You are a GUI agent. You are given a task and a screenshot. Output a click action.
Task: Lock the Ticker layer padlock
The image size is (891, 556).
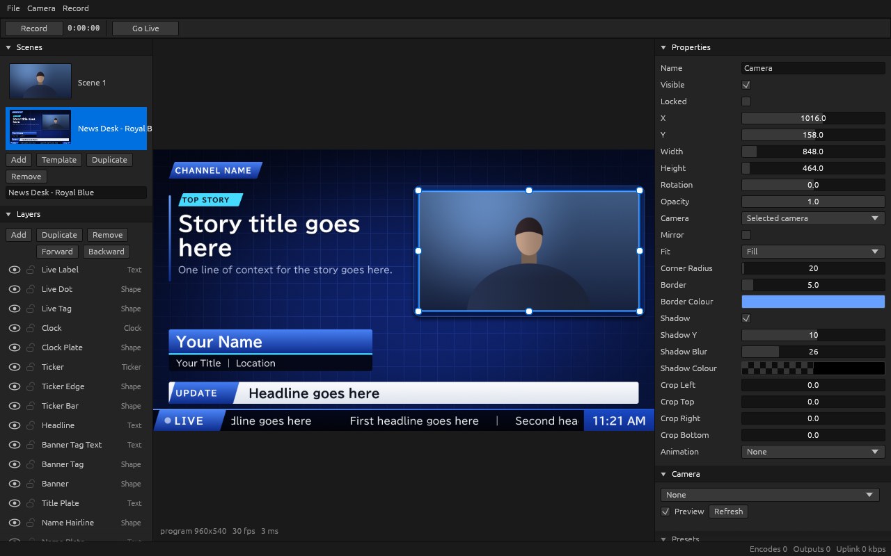30,367
